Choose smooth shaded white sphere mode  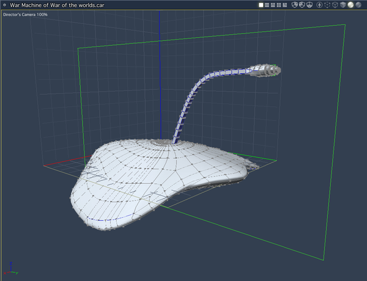[350, 5]
